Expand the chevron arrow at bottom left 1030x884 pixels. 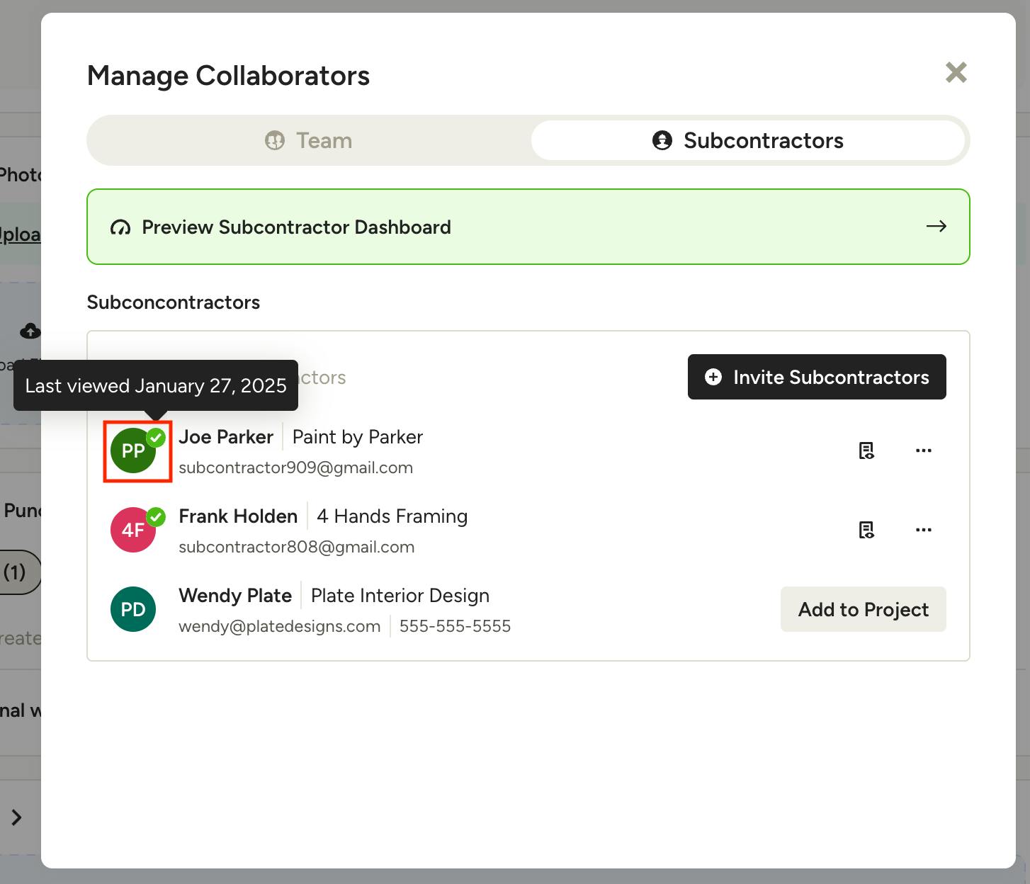click(17, 817)
